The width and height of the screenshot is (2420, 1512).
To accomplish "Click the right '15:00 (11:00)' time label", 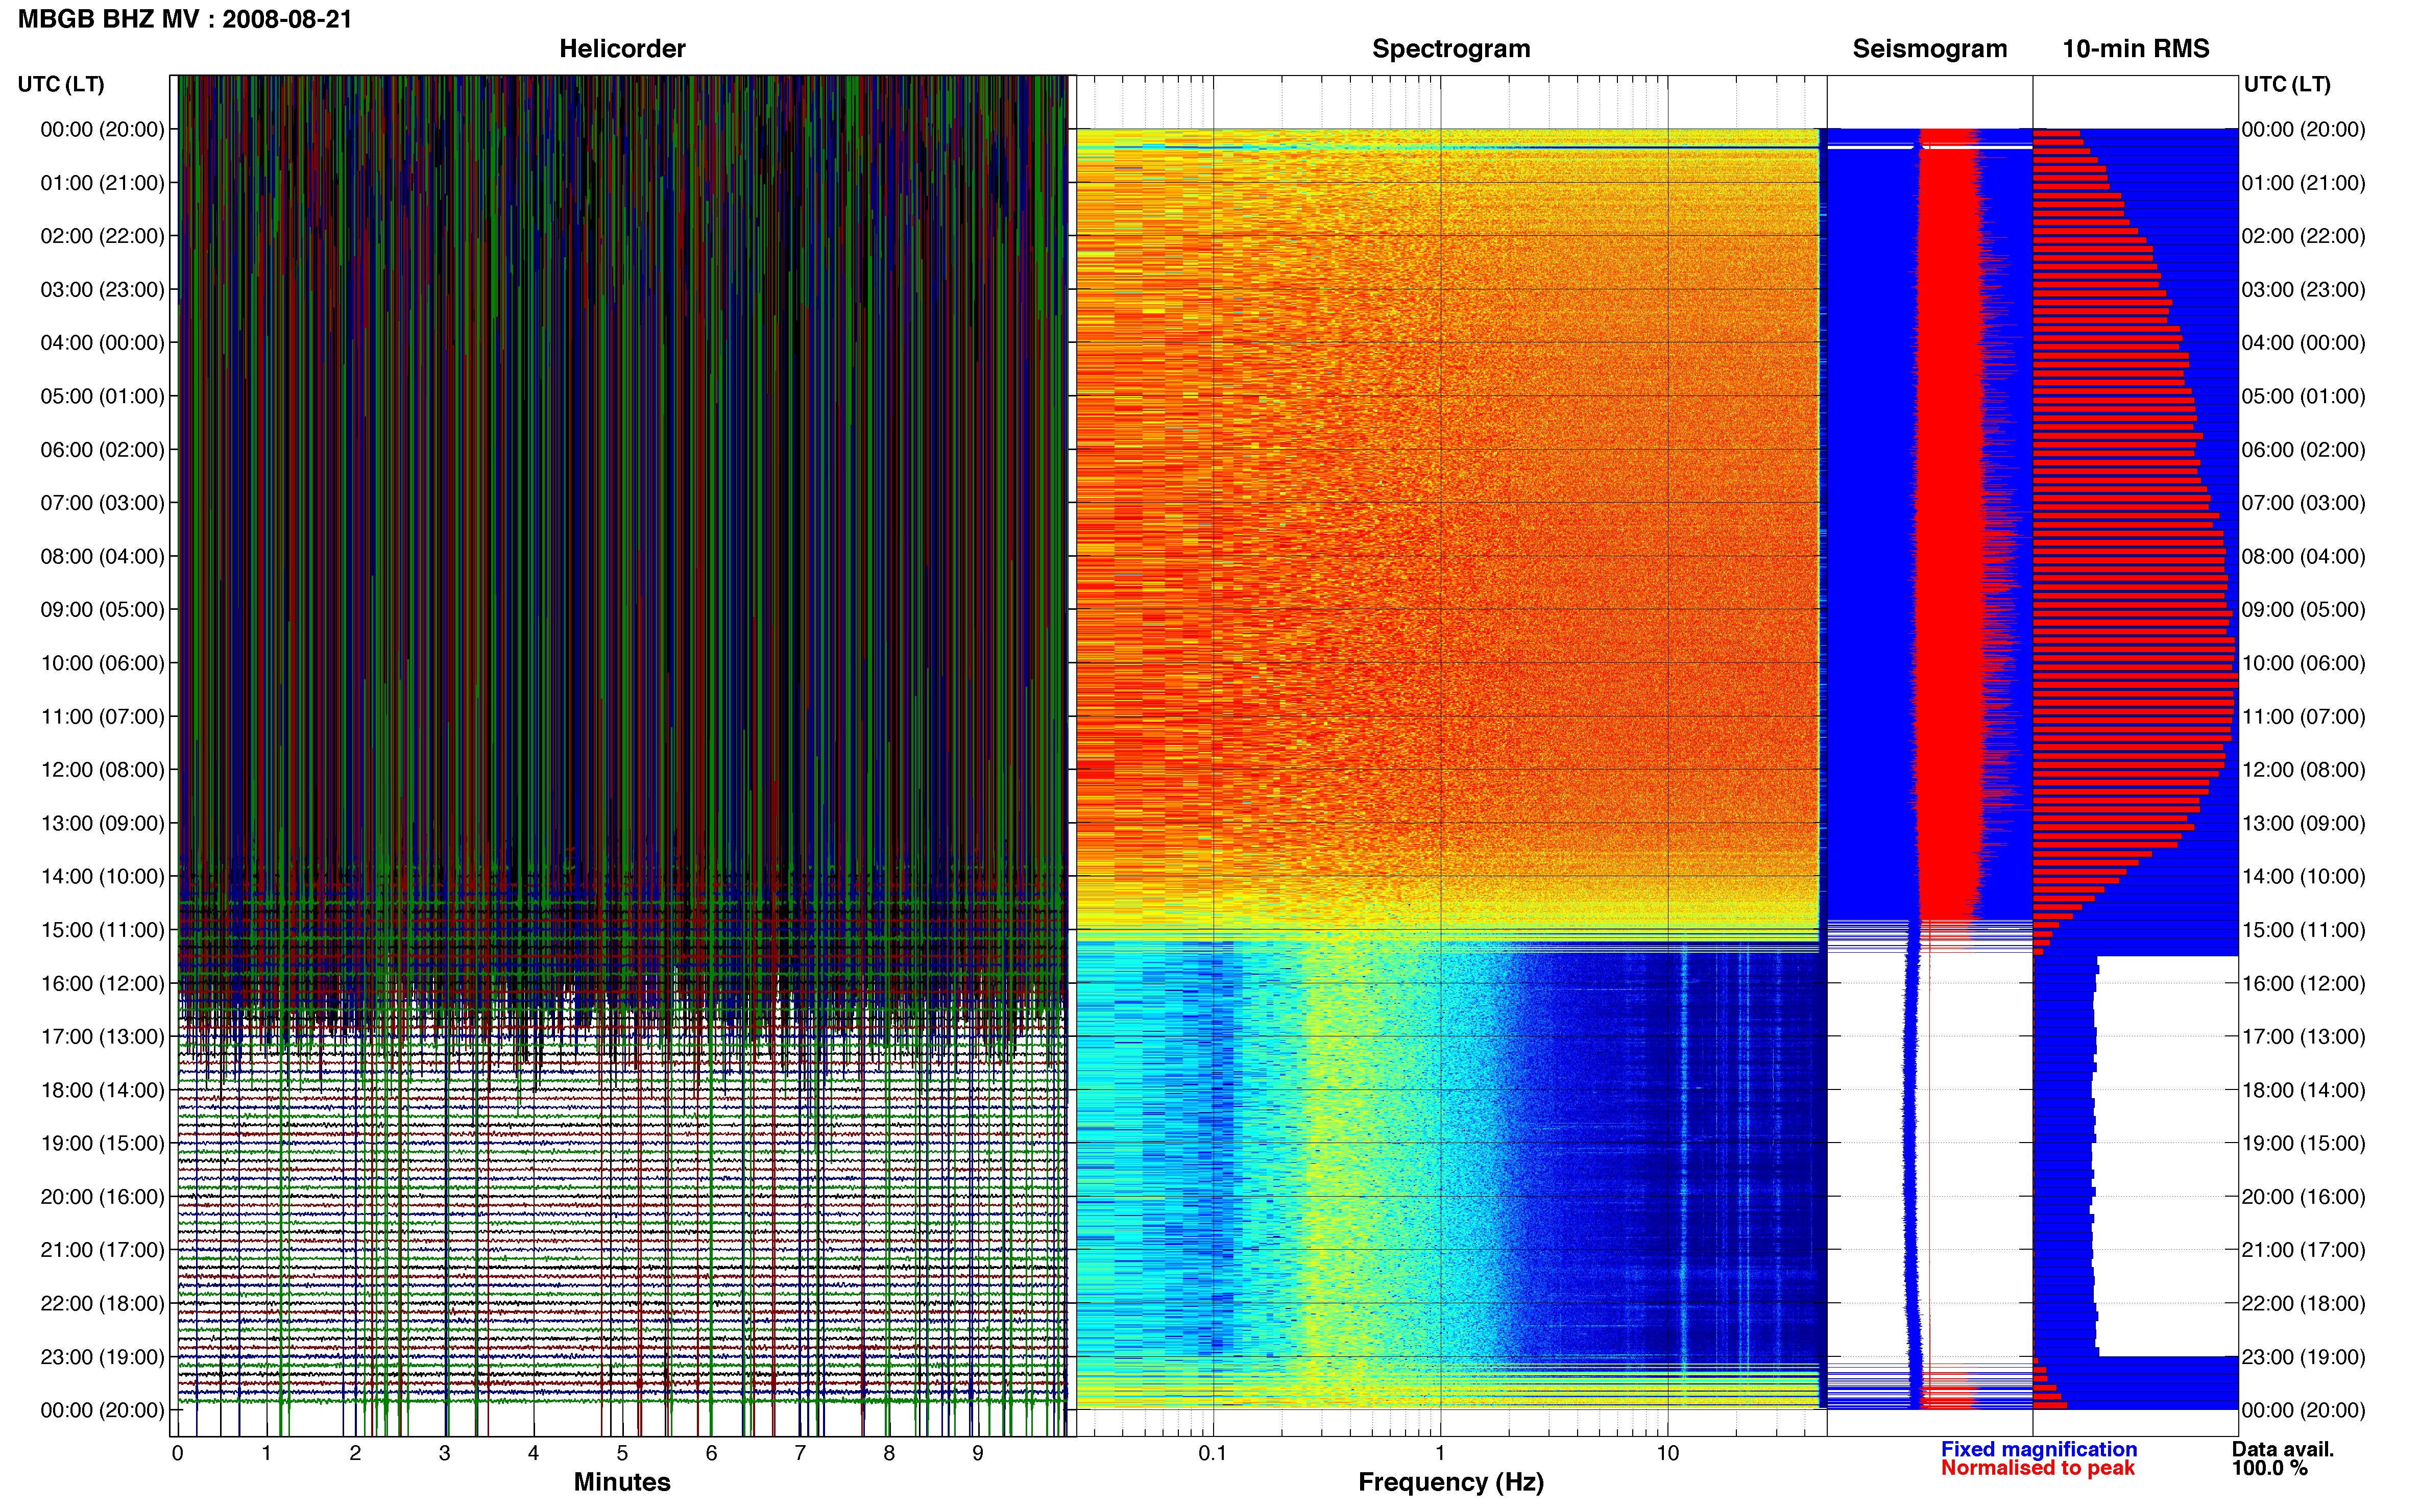I will tap(2304, 930).
